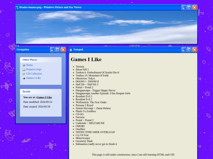Click the Geometry Dash entry
The width and height of the screenshot is (213, 159).
[84, 141]
